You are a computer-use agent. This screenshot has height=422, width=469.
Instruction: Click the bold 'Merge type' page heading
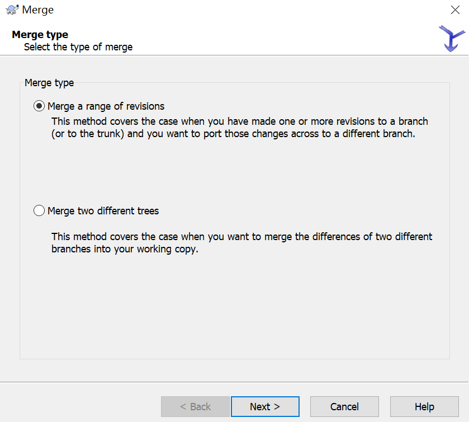(x=40, y=35)
